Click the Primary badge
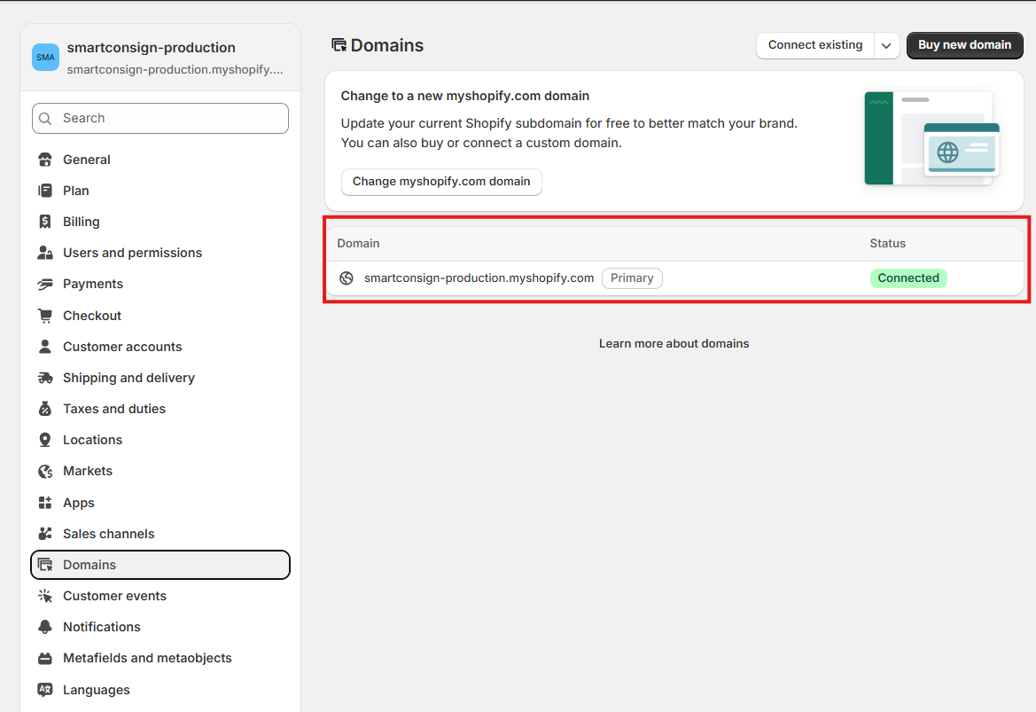This screenshot has height=712, width=1036. click(x=632, y=278)
